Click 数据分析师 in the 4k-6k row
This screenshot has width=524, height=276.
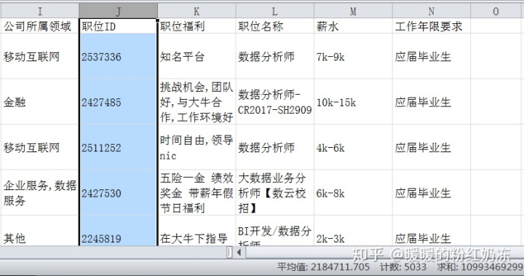click(x=274, y=147)
